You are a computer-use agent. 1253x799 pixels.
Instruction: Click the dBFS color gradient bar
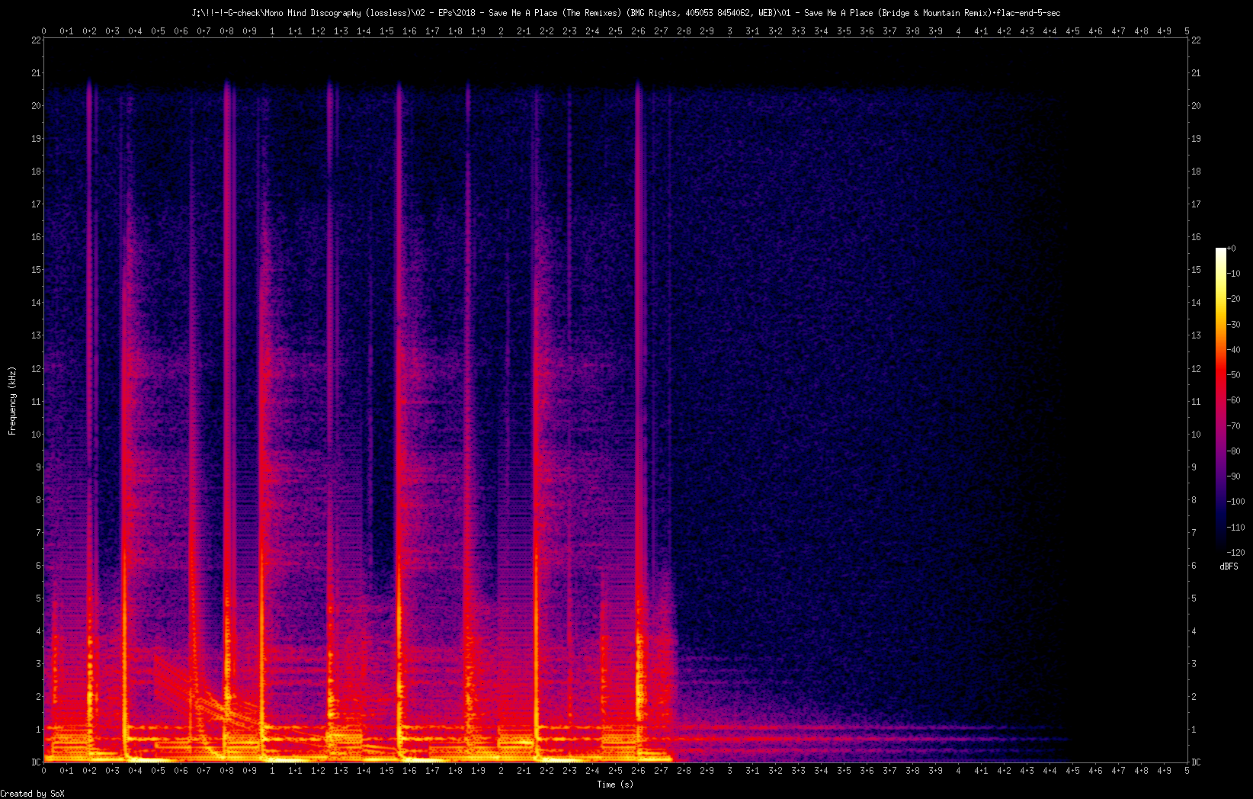click(1221, 400)
